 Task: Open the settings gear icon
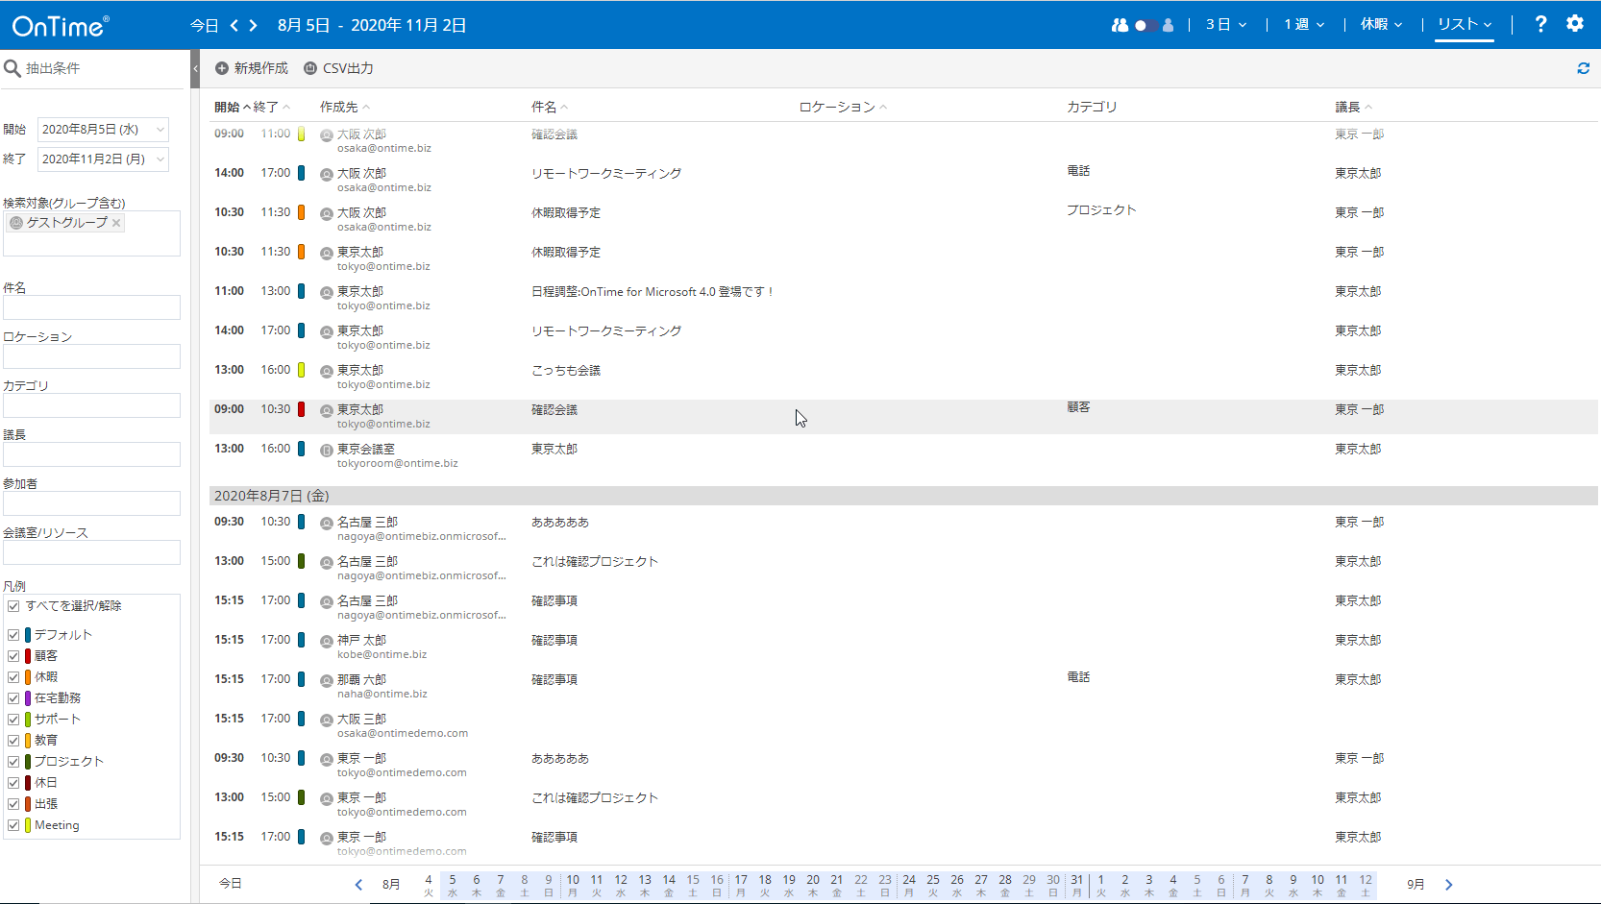(x=1575, y=24)
